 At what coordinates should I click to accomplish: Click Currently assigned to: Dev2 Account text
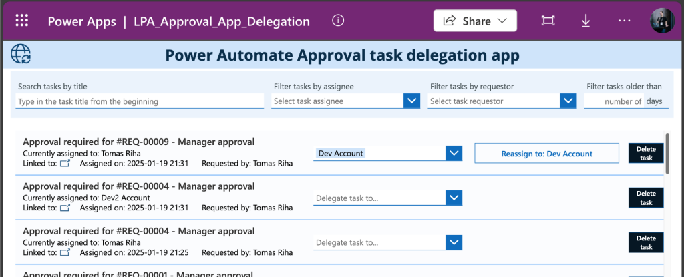click(x=86, y=198)
